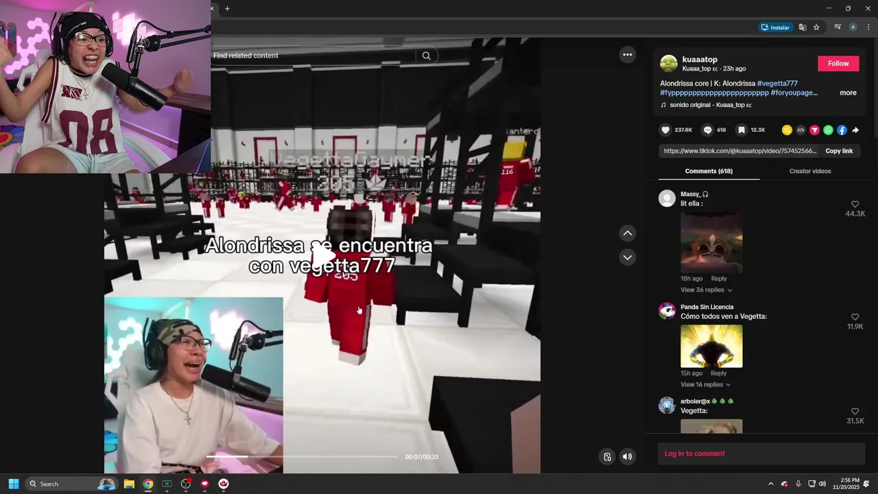Like arboler@x's comment
The width and height of the screenshot is (878, 494).
coord(855,411)
